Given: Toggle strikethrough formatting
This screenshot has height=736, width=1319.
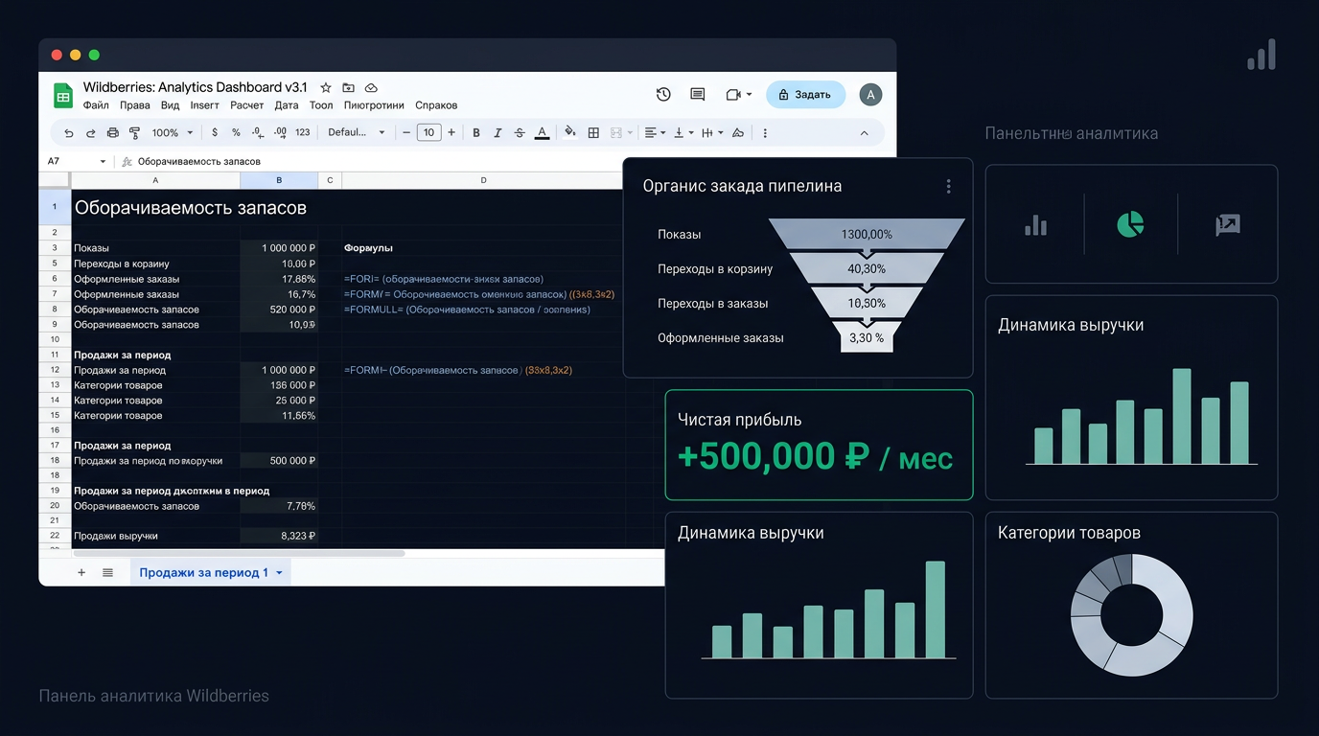Looking at the screenshot, I should point(520,133).
